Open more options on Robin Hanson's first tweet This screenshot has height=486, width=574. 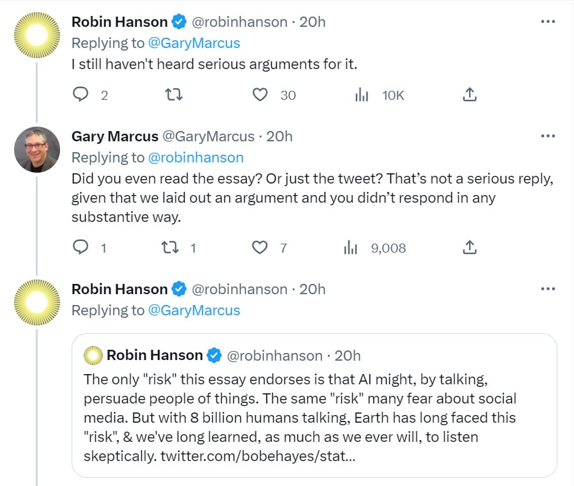click(x=548, y=22)
